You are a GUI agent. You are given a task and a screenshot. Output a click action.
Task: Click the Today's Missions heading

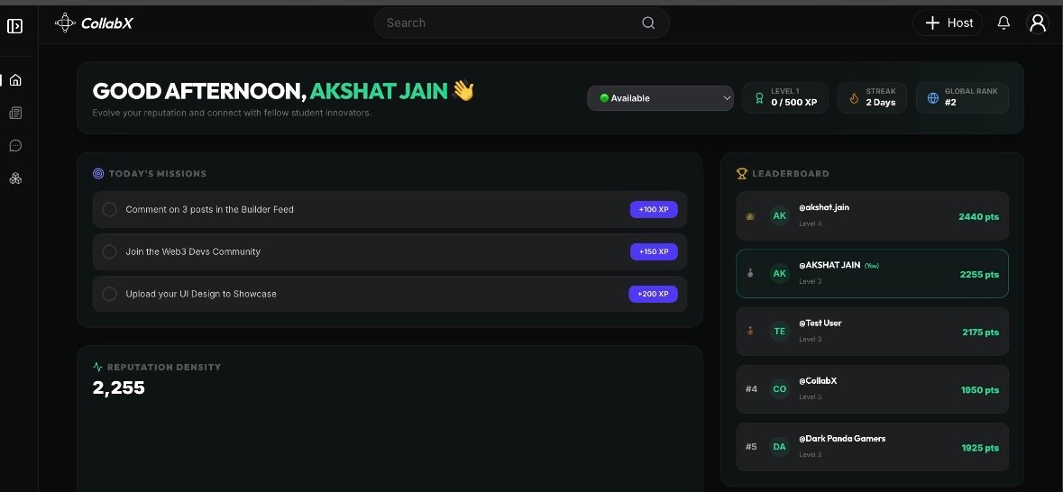pos(157,174)
